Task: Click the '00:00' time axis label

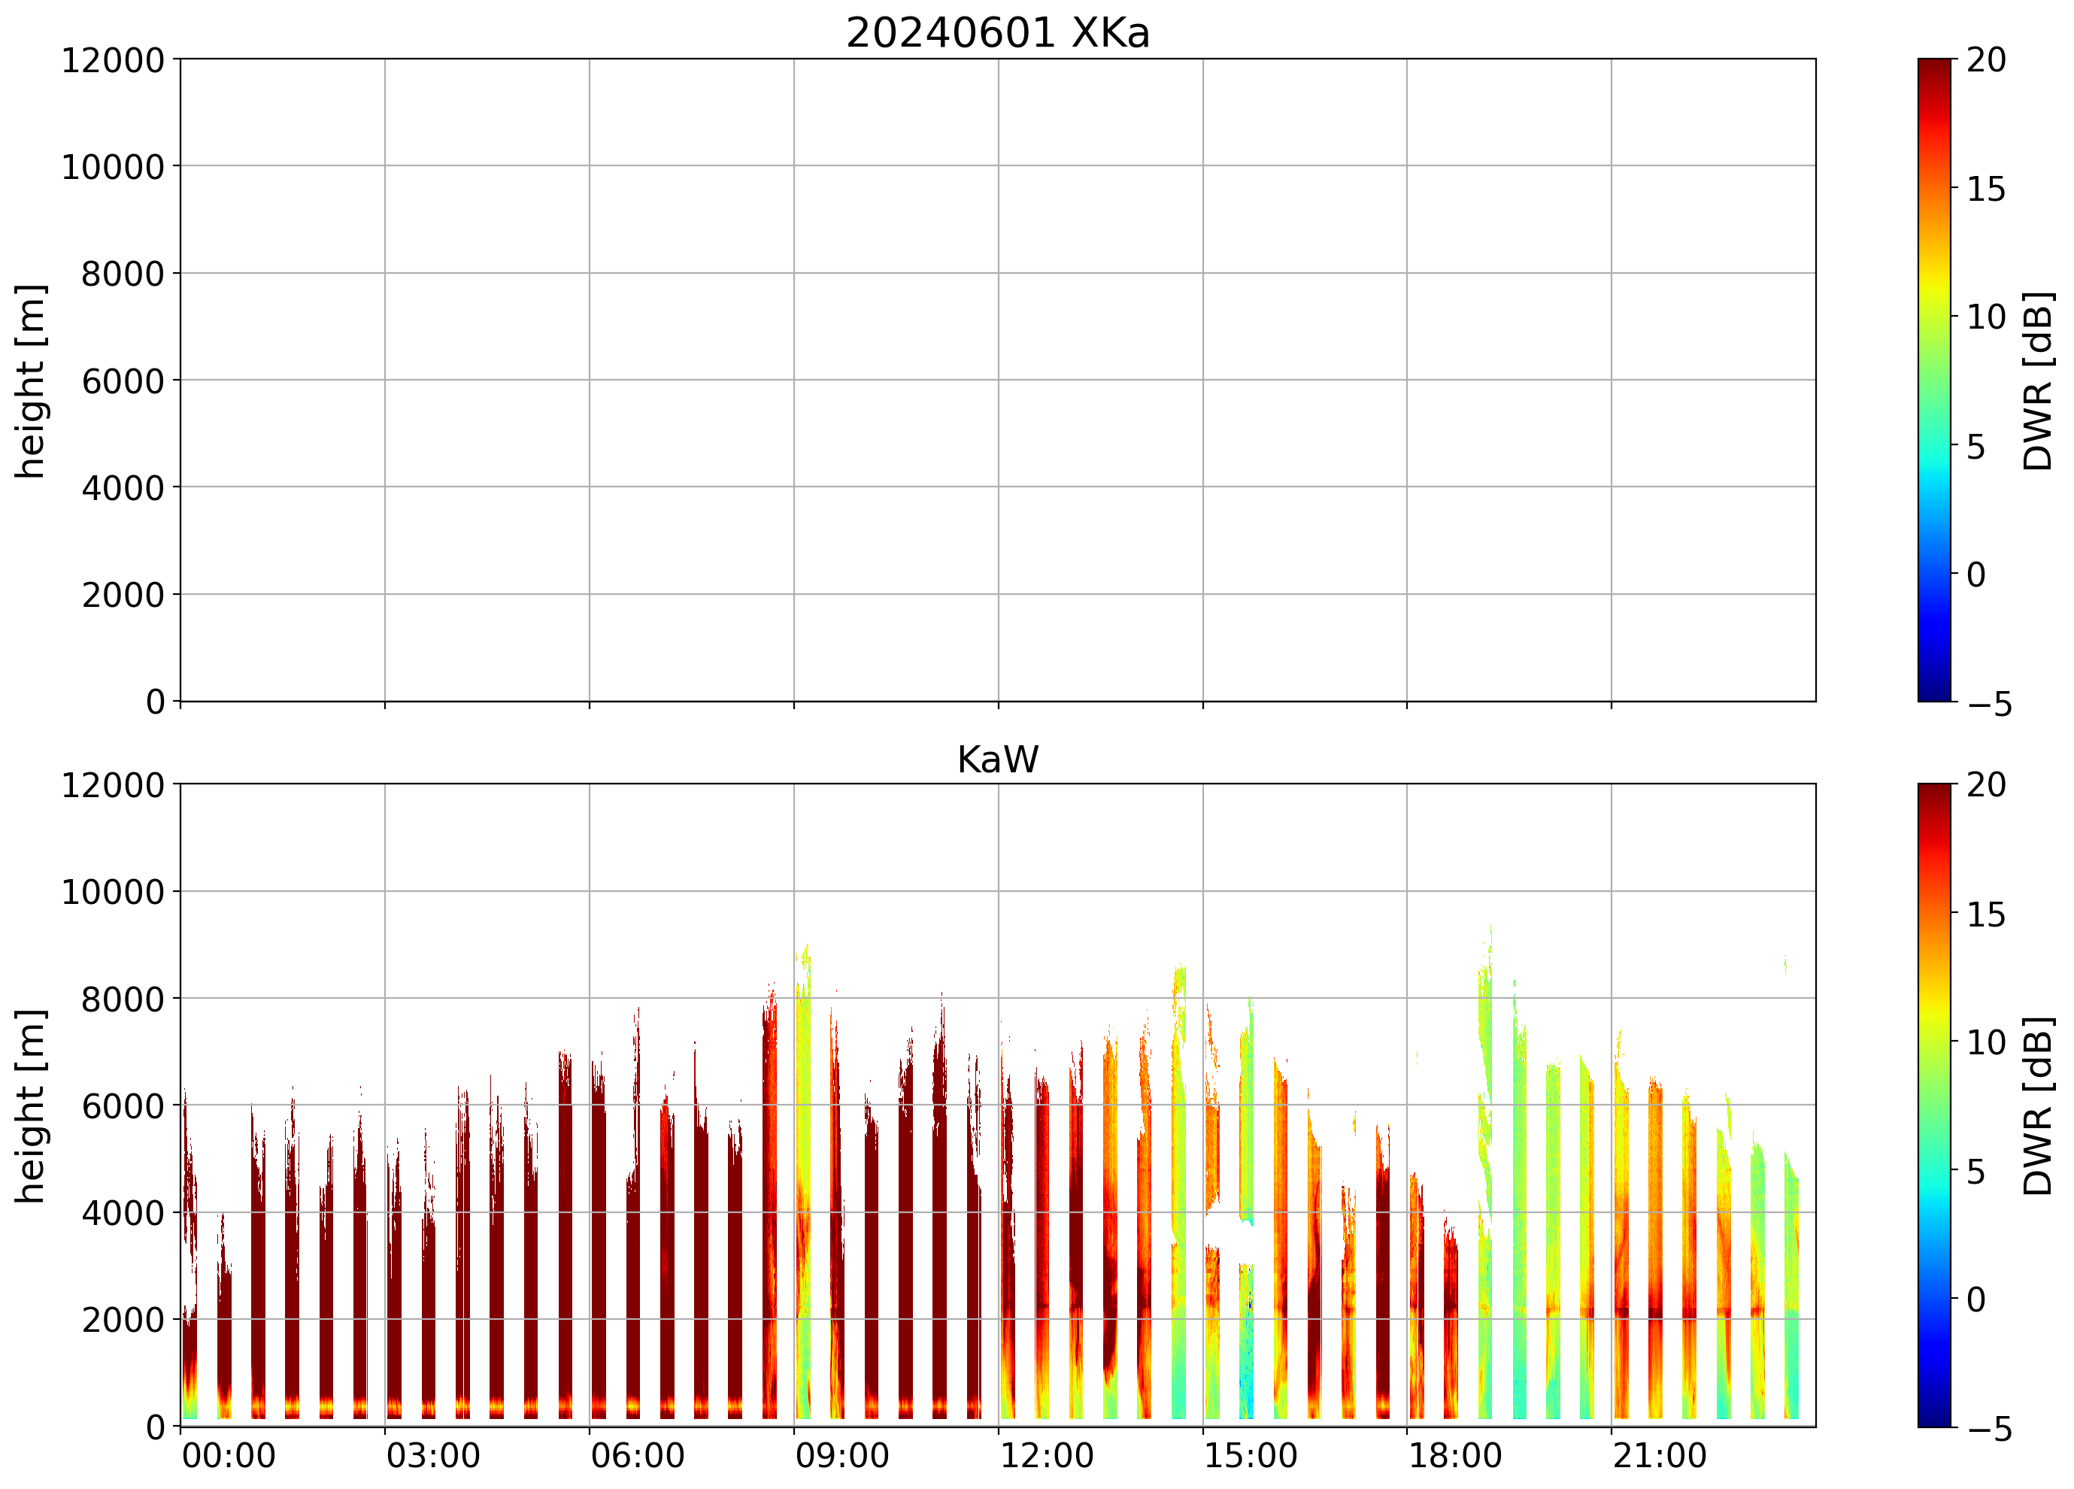Action: 229,1455
